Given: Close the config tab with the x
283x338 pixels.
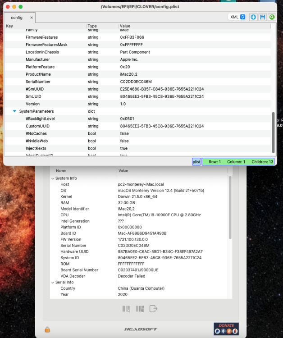Looking at the screenshot, I should click(32, 18).
